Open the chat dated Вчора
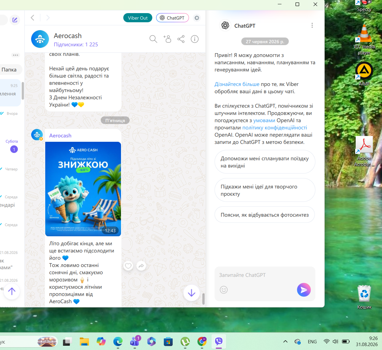This screenshot has width=382, height=350. coord(10,120)
